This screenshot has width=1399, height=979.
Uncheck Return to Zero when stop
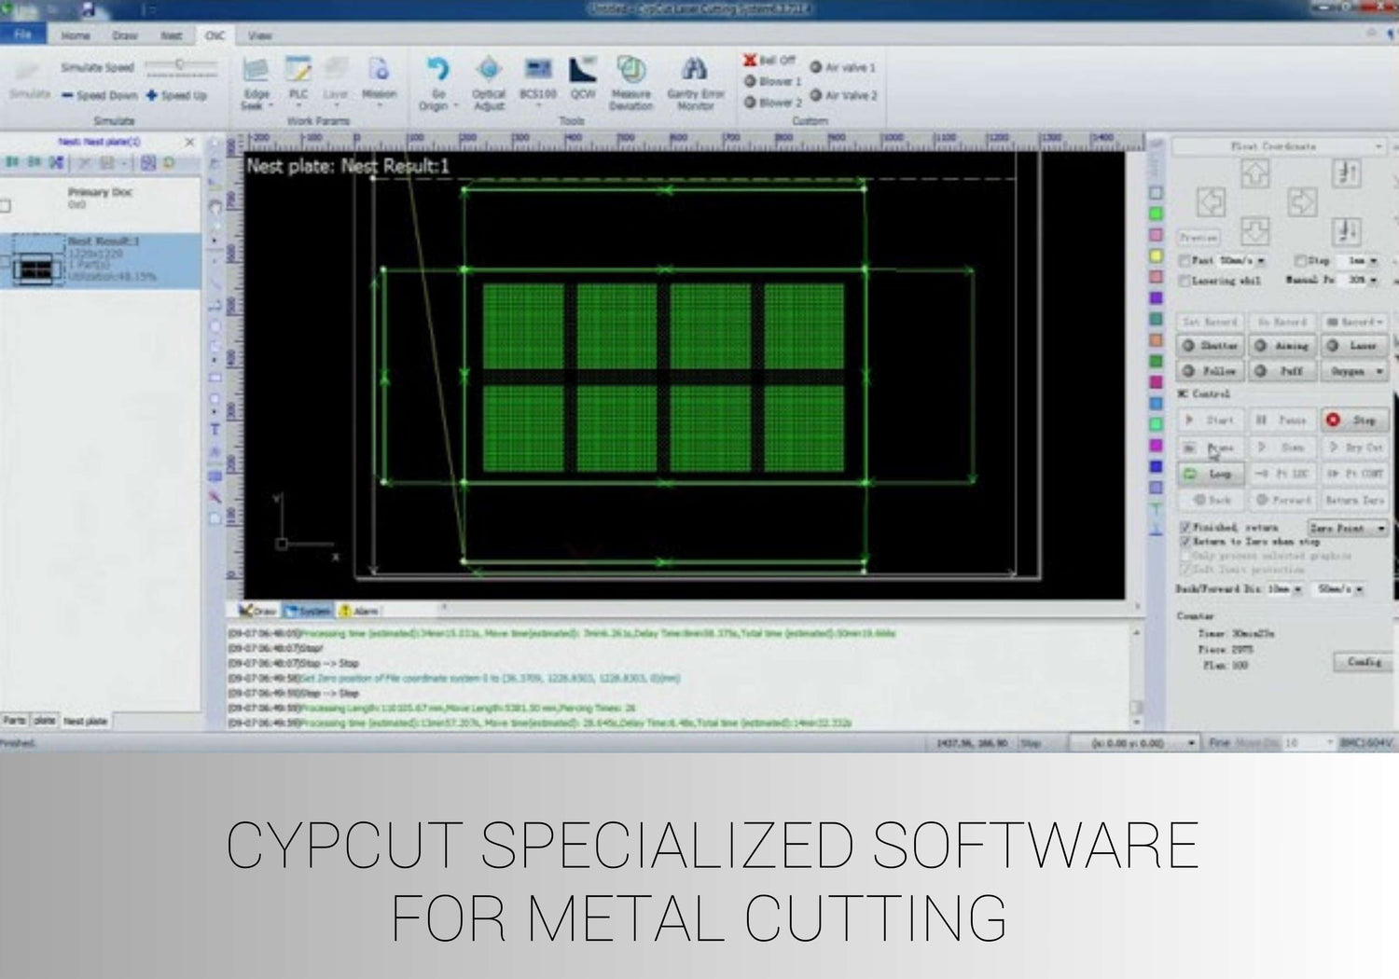(x=1185, y=542)
